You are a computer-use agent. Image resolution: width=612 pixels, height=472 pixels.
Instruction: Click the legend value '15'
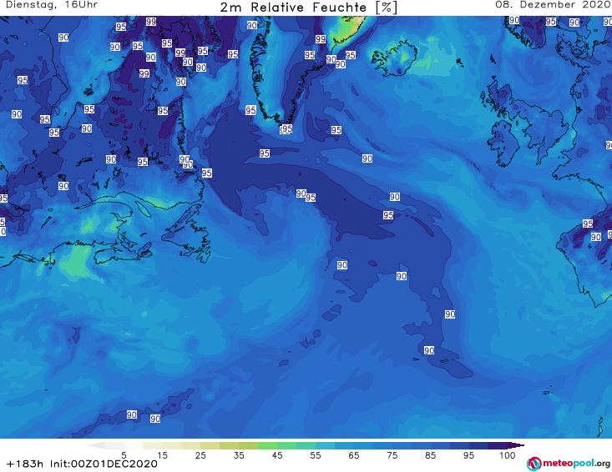coord(162,455)
